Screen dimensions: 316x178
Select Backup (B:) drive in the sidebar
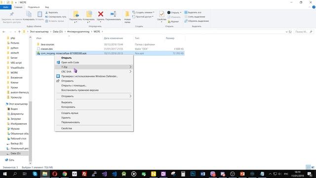tap(16, 143)
